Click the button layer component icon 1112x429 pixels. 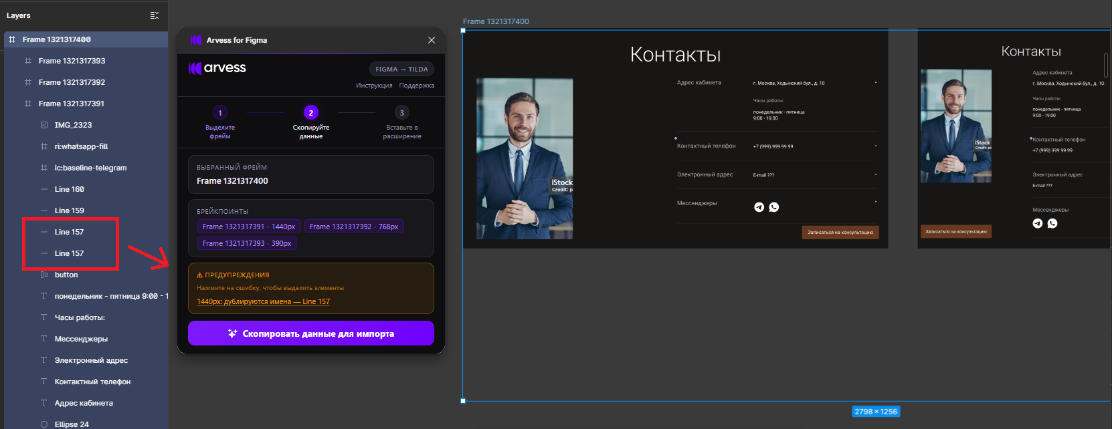click(44, 275)
